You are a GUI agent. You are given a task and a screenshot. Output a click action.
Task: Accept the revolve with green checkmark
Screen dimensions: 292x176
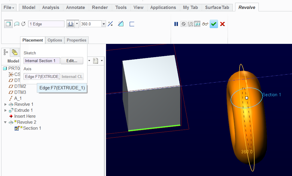[x=214, y=24]
